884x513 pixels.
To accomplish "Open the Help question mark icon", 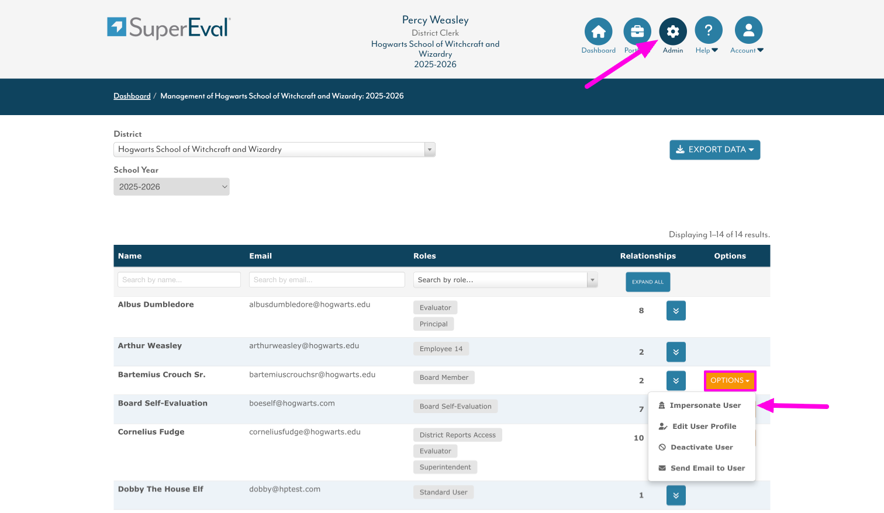I will pos(708,30).
